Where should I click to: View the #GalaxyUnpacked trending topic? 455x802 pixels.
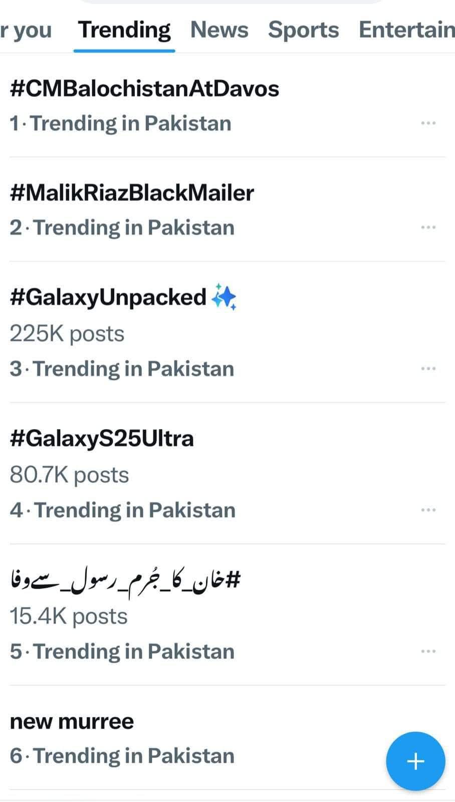[x=108, y=297]
